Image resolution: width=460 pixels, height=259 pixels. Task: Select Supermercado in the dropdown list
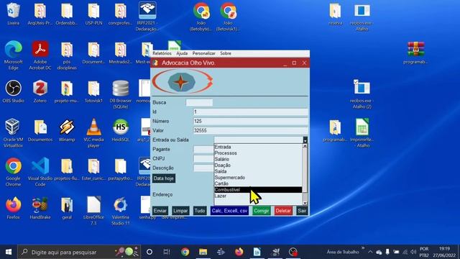click(258, 178)
